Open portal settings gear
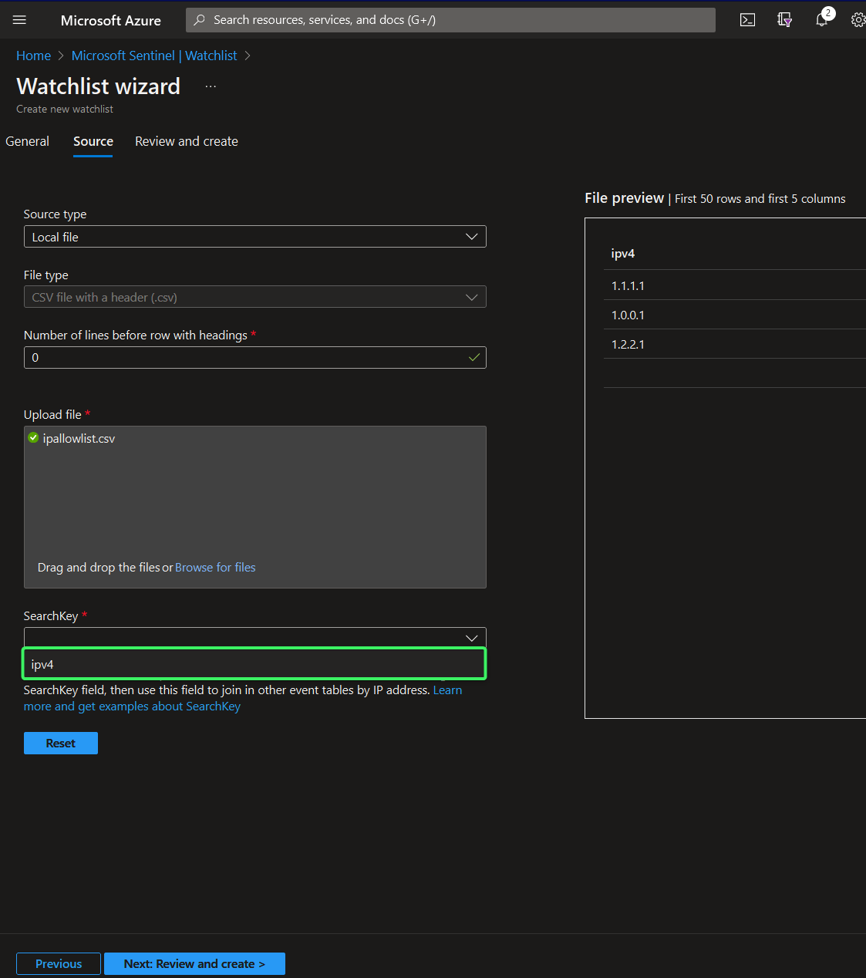866x978 pixels. tap(858, 20)
